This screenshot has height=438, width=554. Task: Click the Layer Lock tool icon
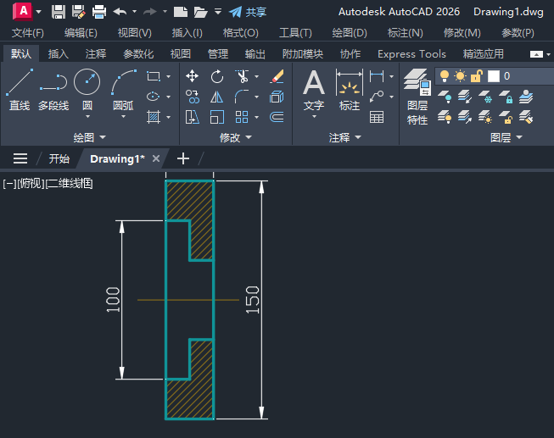[x=506, y=97]
